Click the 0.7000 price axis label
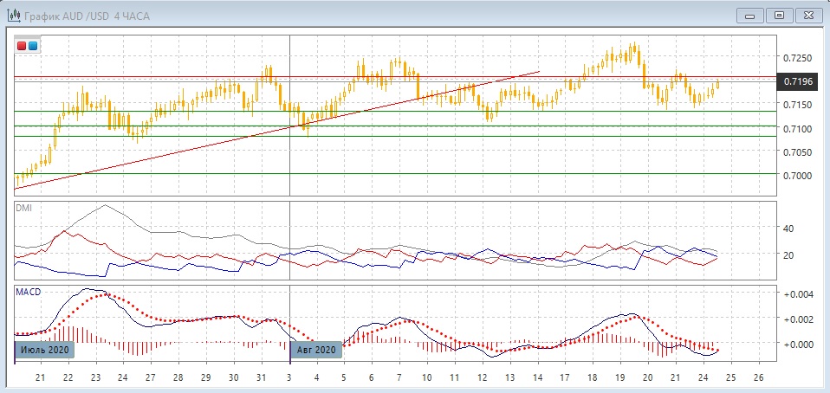Viewport: 830px width, 393px height. point(797,175)
